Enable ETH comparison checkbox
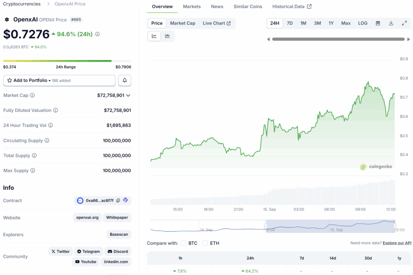Screen dimensions: 413x275 pos(205,243)
